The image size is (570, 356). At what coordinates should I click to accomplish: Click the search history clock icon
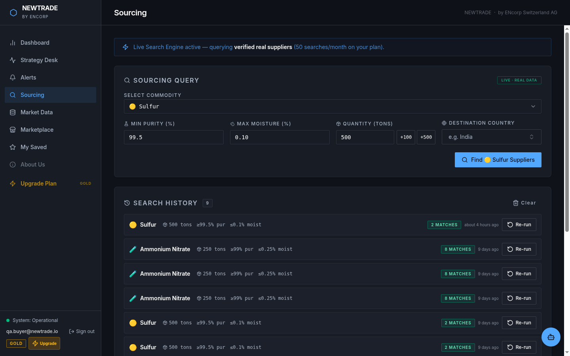(127, 203)
